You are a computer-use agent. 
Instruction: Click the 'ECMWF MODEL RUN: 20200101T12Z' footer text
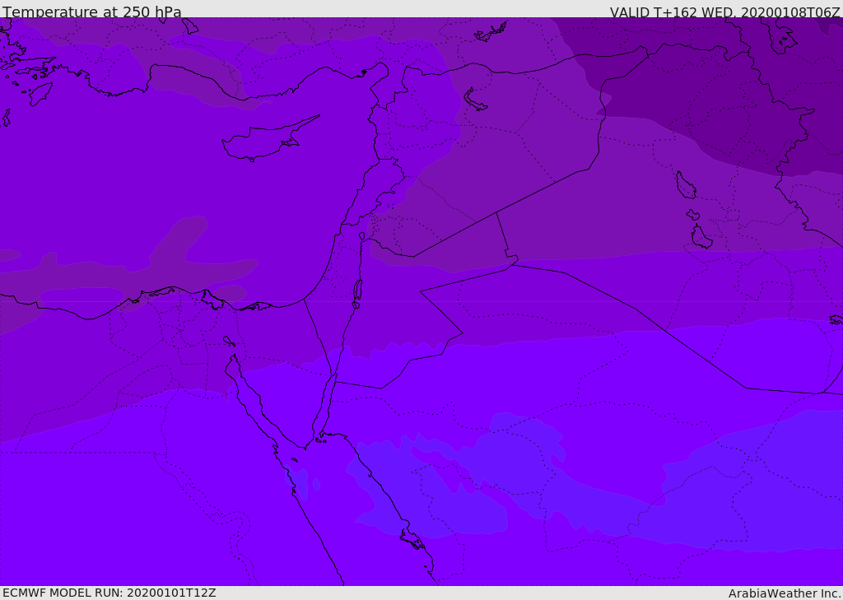pyautogui.click(x=109, y=593)
